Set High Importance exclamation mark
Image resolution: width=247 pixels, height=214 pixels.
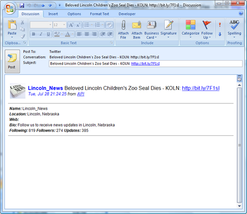220,25
